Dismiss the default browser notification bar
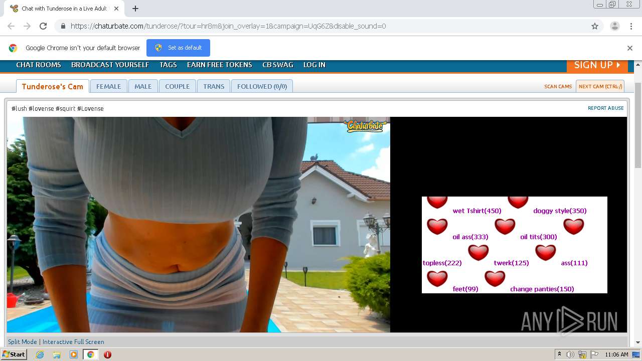The height and width of the screenshot is (361, 642). (629, 48)
